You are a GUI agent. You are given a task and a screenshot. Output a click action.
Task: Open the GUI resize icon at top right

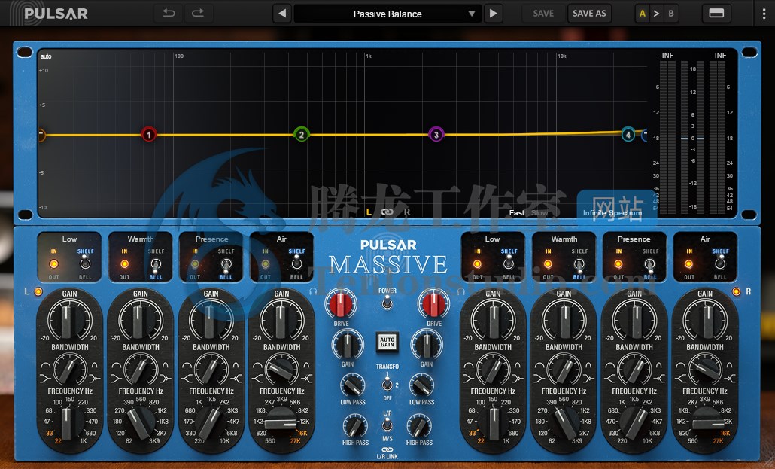[x=716, y=13]
